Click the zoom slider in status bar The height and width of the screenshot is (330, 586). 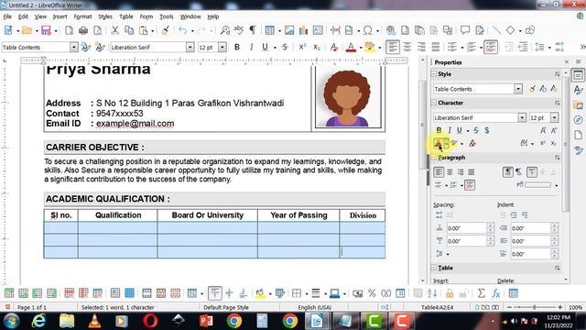[x=535, y=307]
